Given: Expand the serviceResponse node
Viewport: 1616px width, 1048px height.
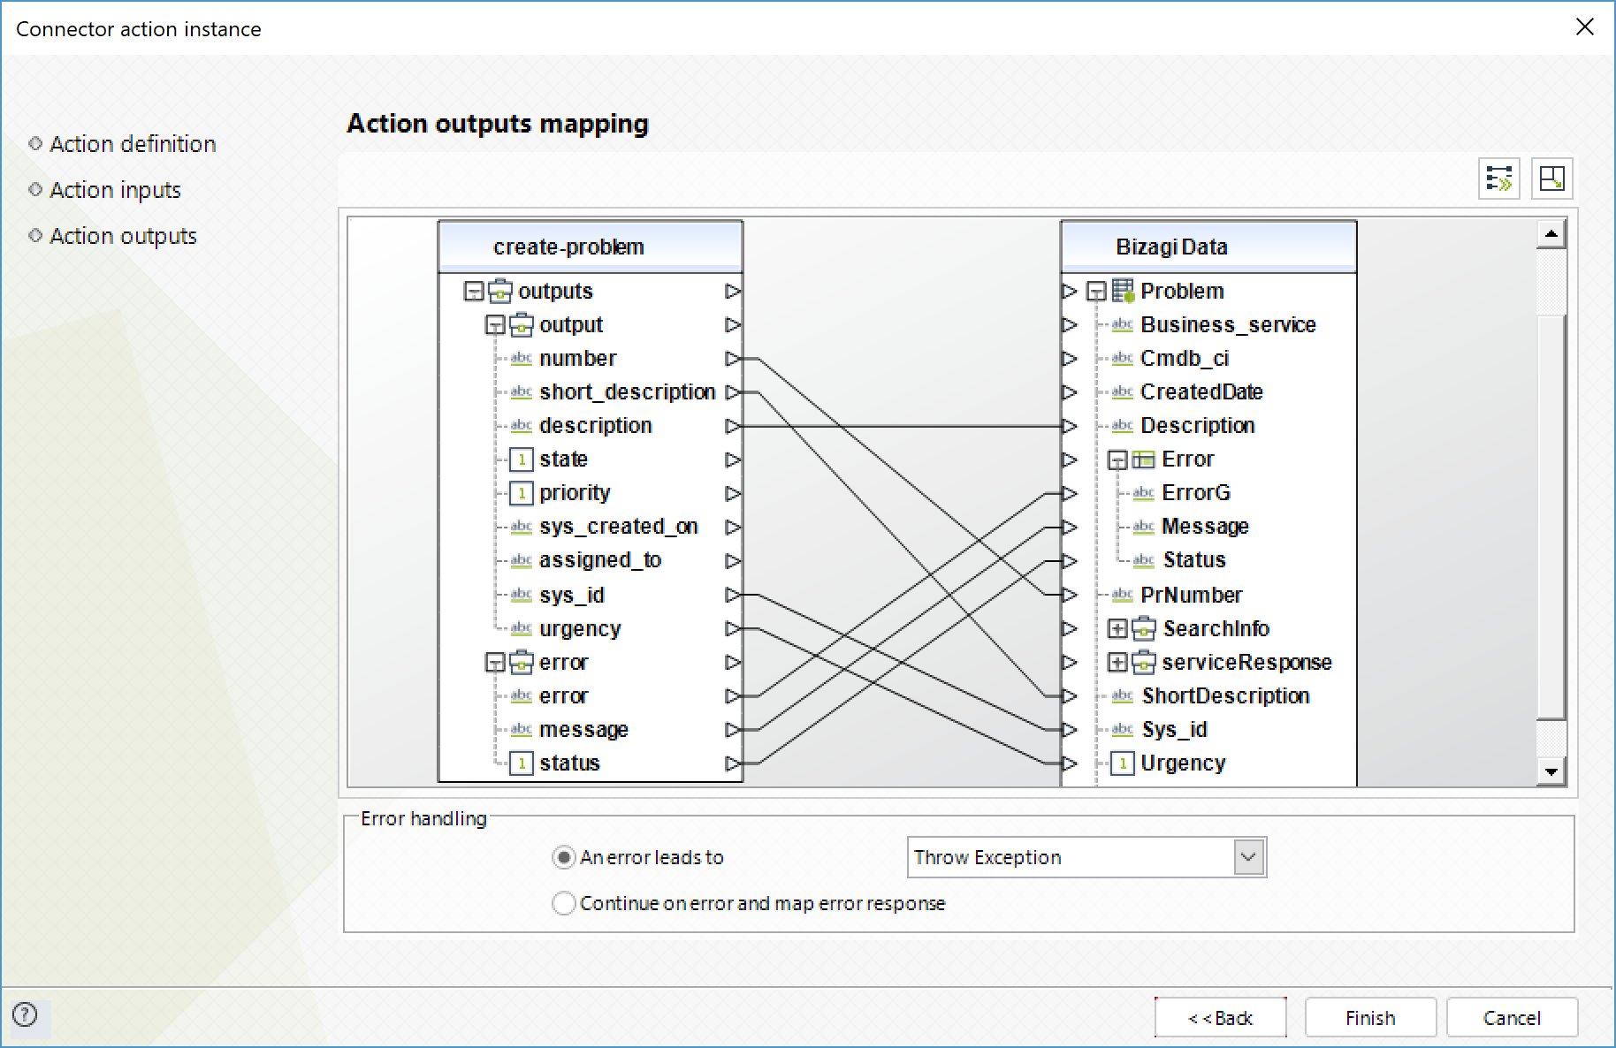Looking at the screenshot, I should (x=1117, y=662).
